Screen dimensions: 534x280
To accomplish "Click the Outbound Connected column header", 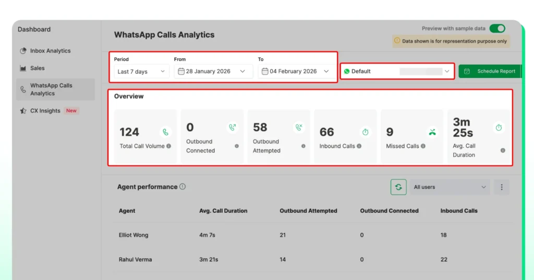I will point(389,211).
